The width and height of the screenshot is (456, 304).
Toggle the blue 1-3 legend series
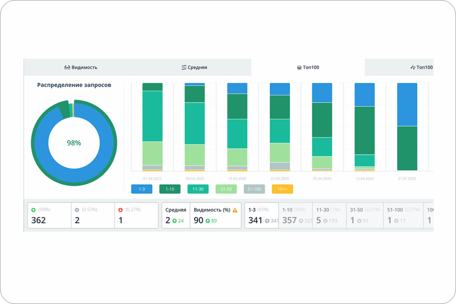(142, 189)
